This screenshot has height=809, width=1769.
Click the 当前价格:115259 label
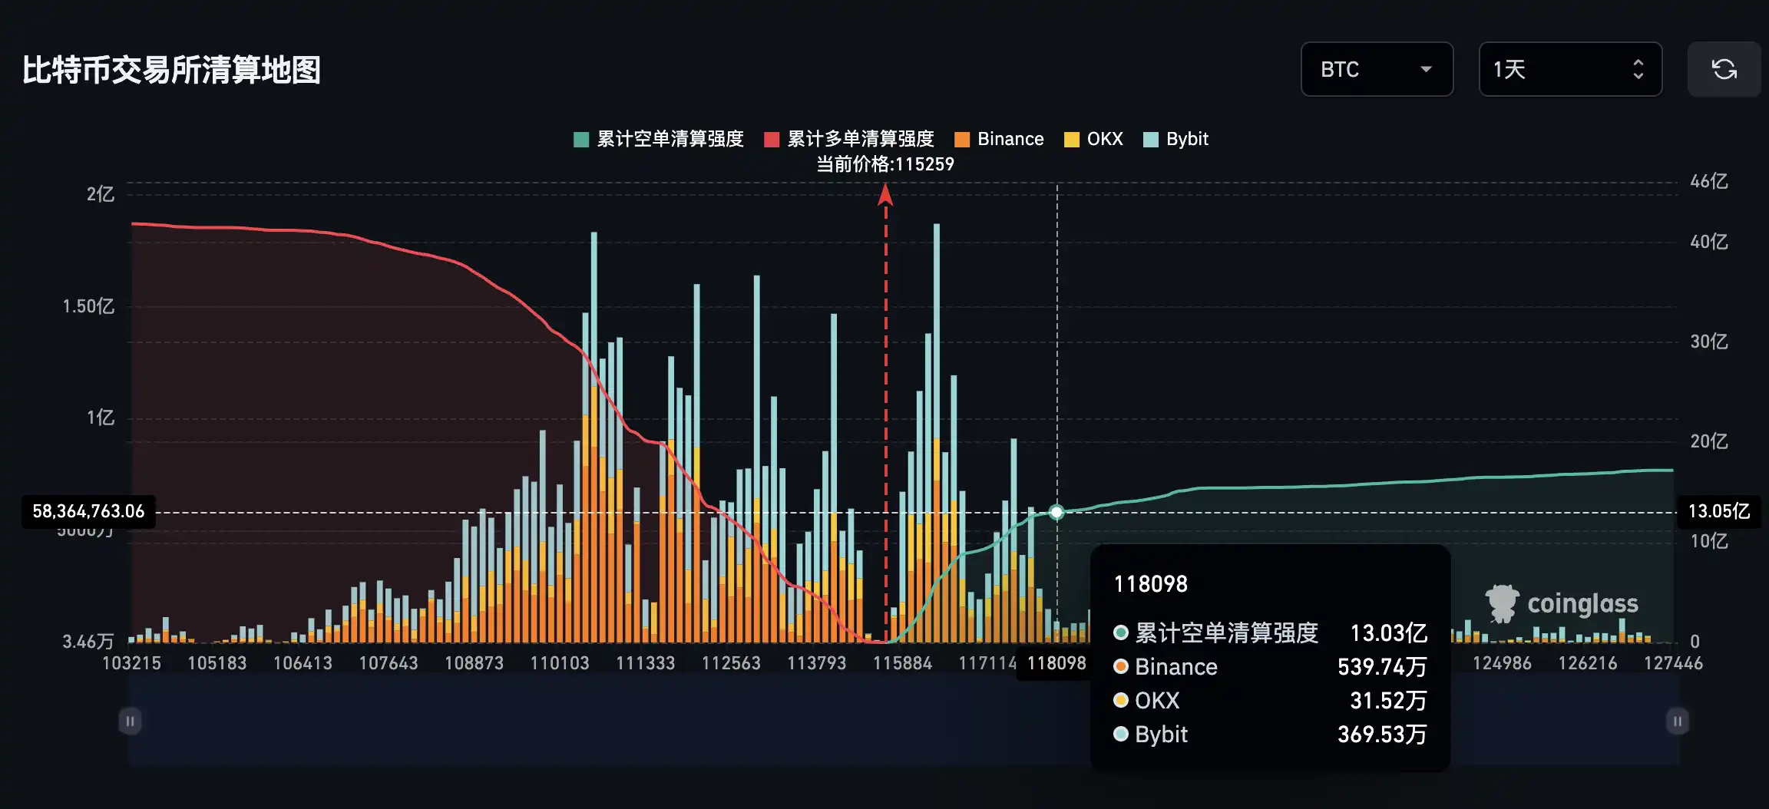click(x=884, y=164)
